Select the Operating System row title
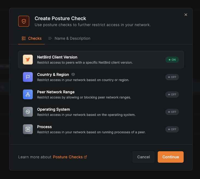Image resolution: width=200 pixels, height=179 pixels. (53, 109)
